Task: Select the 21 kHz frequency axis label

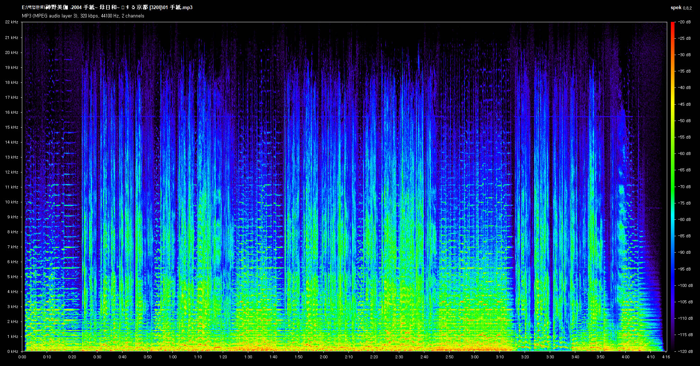Action: [x=12, y=38]
